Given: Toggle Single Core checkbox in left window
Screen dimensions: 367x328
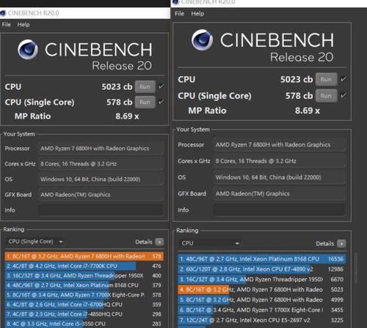Looking at the screenshot, I should click(161, 102).
